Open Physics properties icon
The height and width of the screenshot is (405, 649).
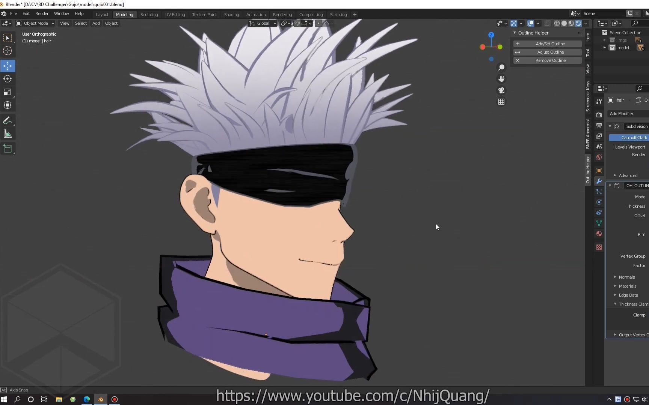[x=599, y=202]
